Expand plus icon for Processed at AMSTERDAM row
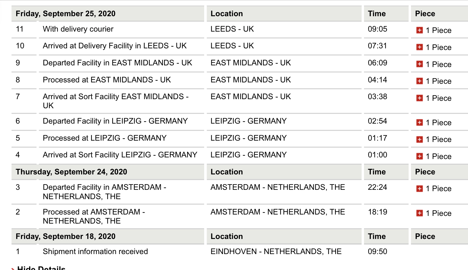Viewport: 468px width, 270px height. pos(419,213)
